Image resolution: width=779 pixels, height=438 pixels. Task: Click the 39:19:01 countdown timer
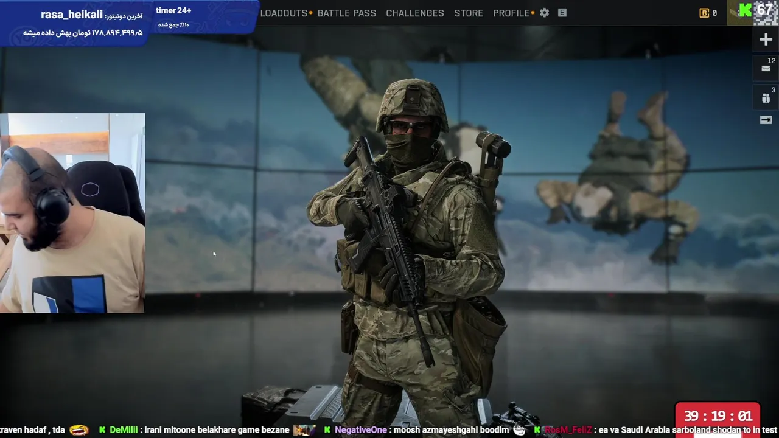click(x=718, y=416)
